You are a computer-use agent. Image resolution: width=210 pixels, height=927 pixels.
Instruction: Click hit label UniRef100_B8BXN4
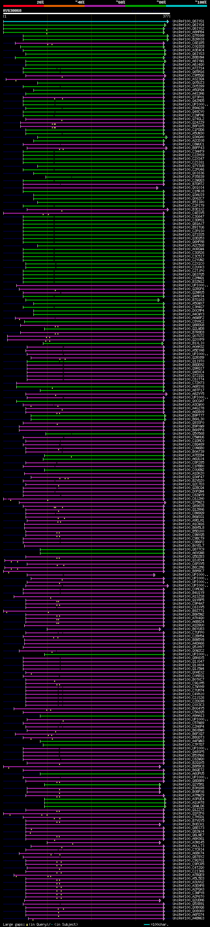[x=188, y=58]
